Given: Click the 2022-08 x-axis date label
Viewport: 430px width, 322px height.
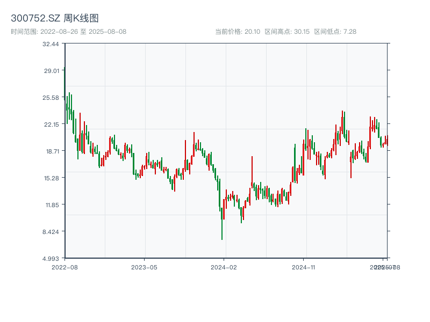Looking at the screenshot, I should point(64,267).
